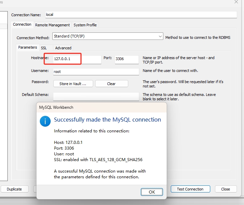The width and height of the screenshot is (244, 205).
Task: Switch to the Remote Management tab
Action: coord(52,25)
